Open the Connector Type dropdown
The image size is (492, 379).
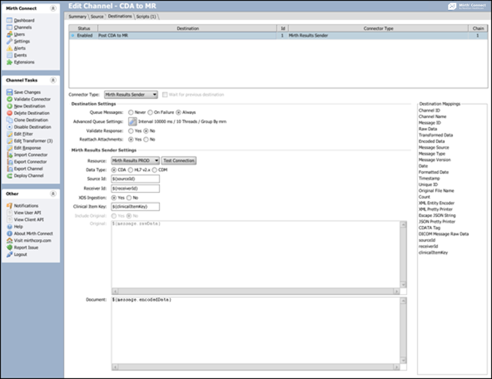(131, 95)
